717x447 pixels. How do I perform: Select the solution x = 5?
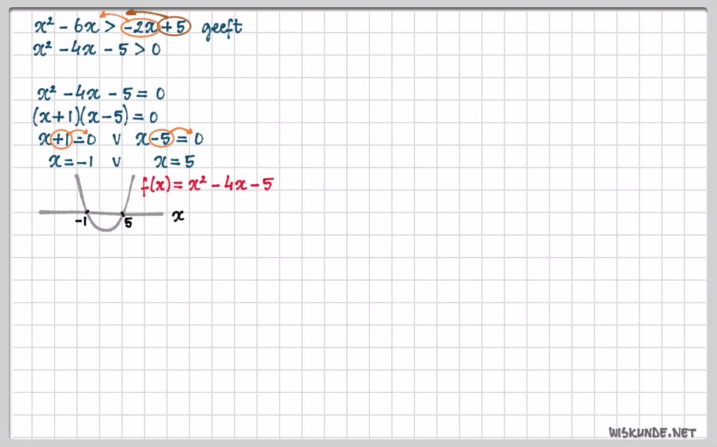coord(174,162)
